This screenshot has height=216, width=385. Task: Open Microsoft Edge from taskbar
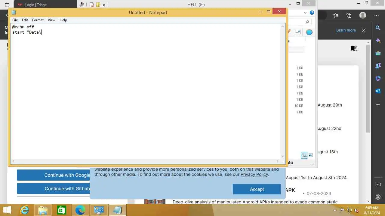80,210
